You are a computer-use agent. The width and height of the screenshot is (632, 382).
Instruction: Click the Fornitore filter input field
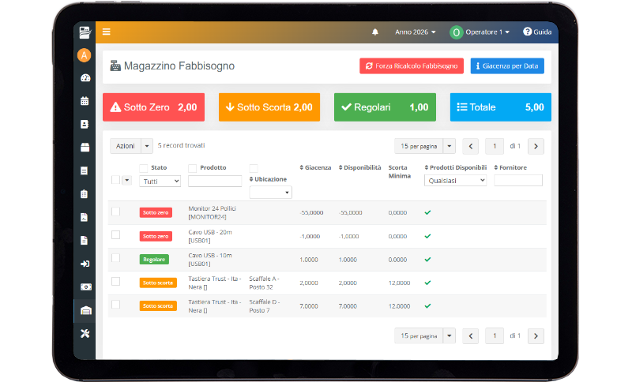click(518, 180)
